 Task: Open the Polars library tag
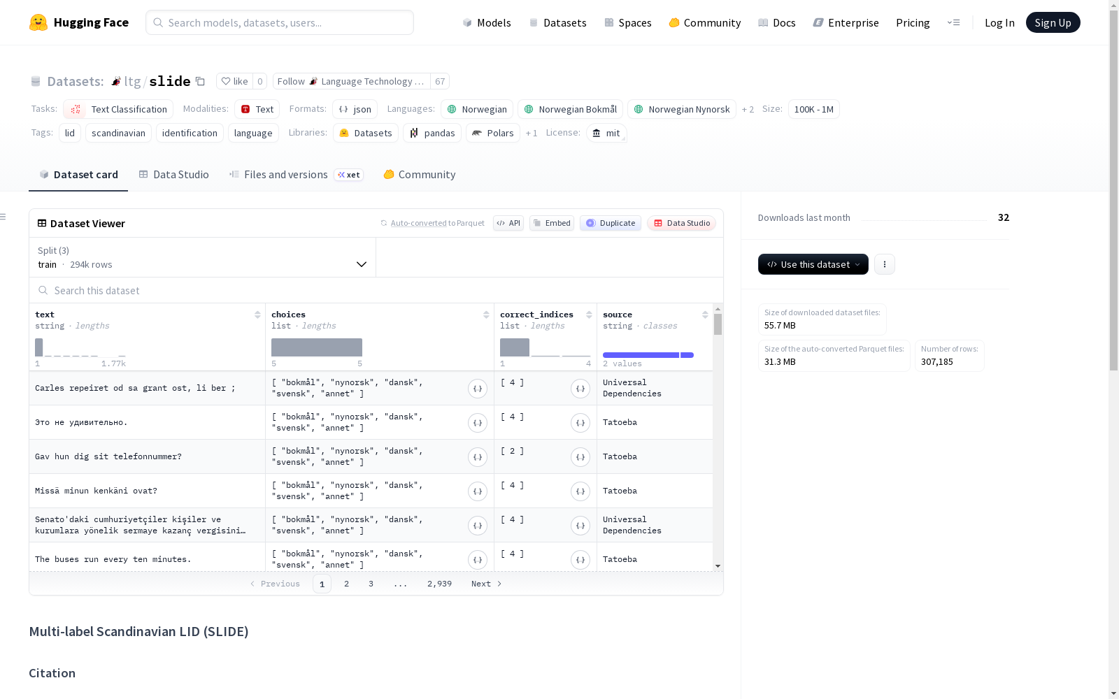493,133
